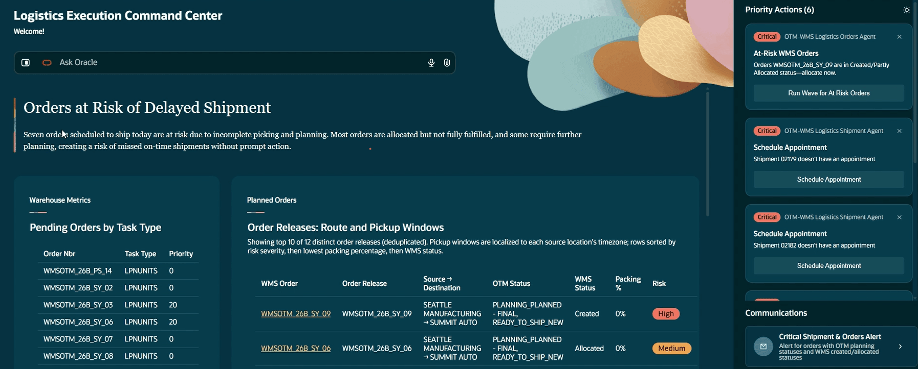Schedule Appointment for Shipment 02182
This screenshot has height=369, width=918.
(828, 265)
